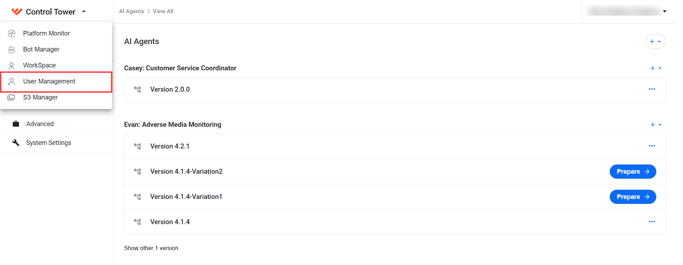The image size is (683, 265).
Task: Open the user account dropdown arrow
Action: click(x=665, y=11)
